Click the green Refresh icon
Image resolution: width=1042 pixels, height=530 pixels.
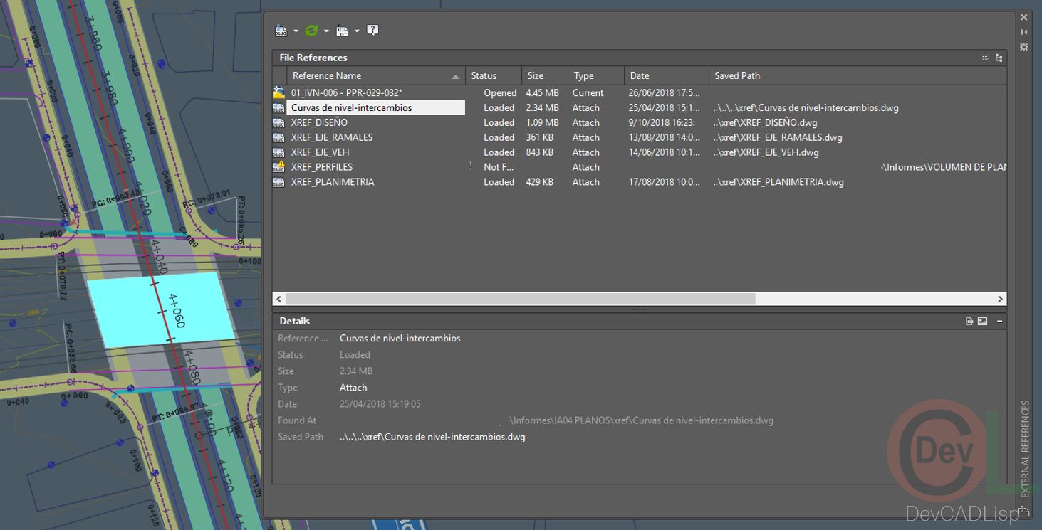(311, 31)
